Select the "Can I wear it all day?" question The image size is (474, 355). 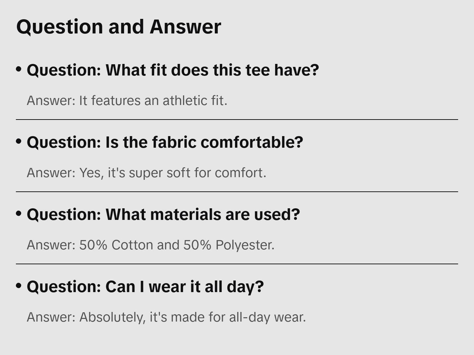pos(145,287)
